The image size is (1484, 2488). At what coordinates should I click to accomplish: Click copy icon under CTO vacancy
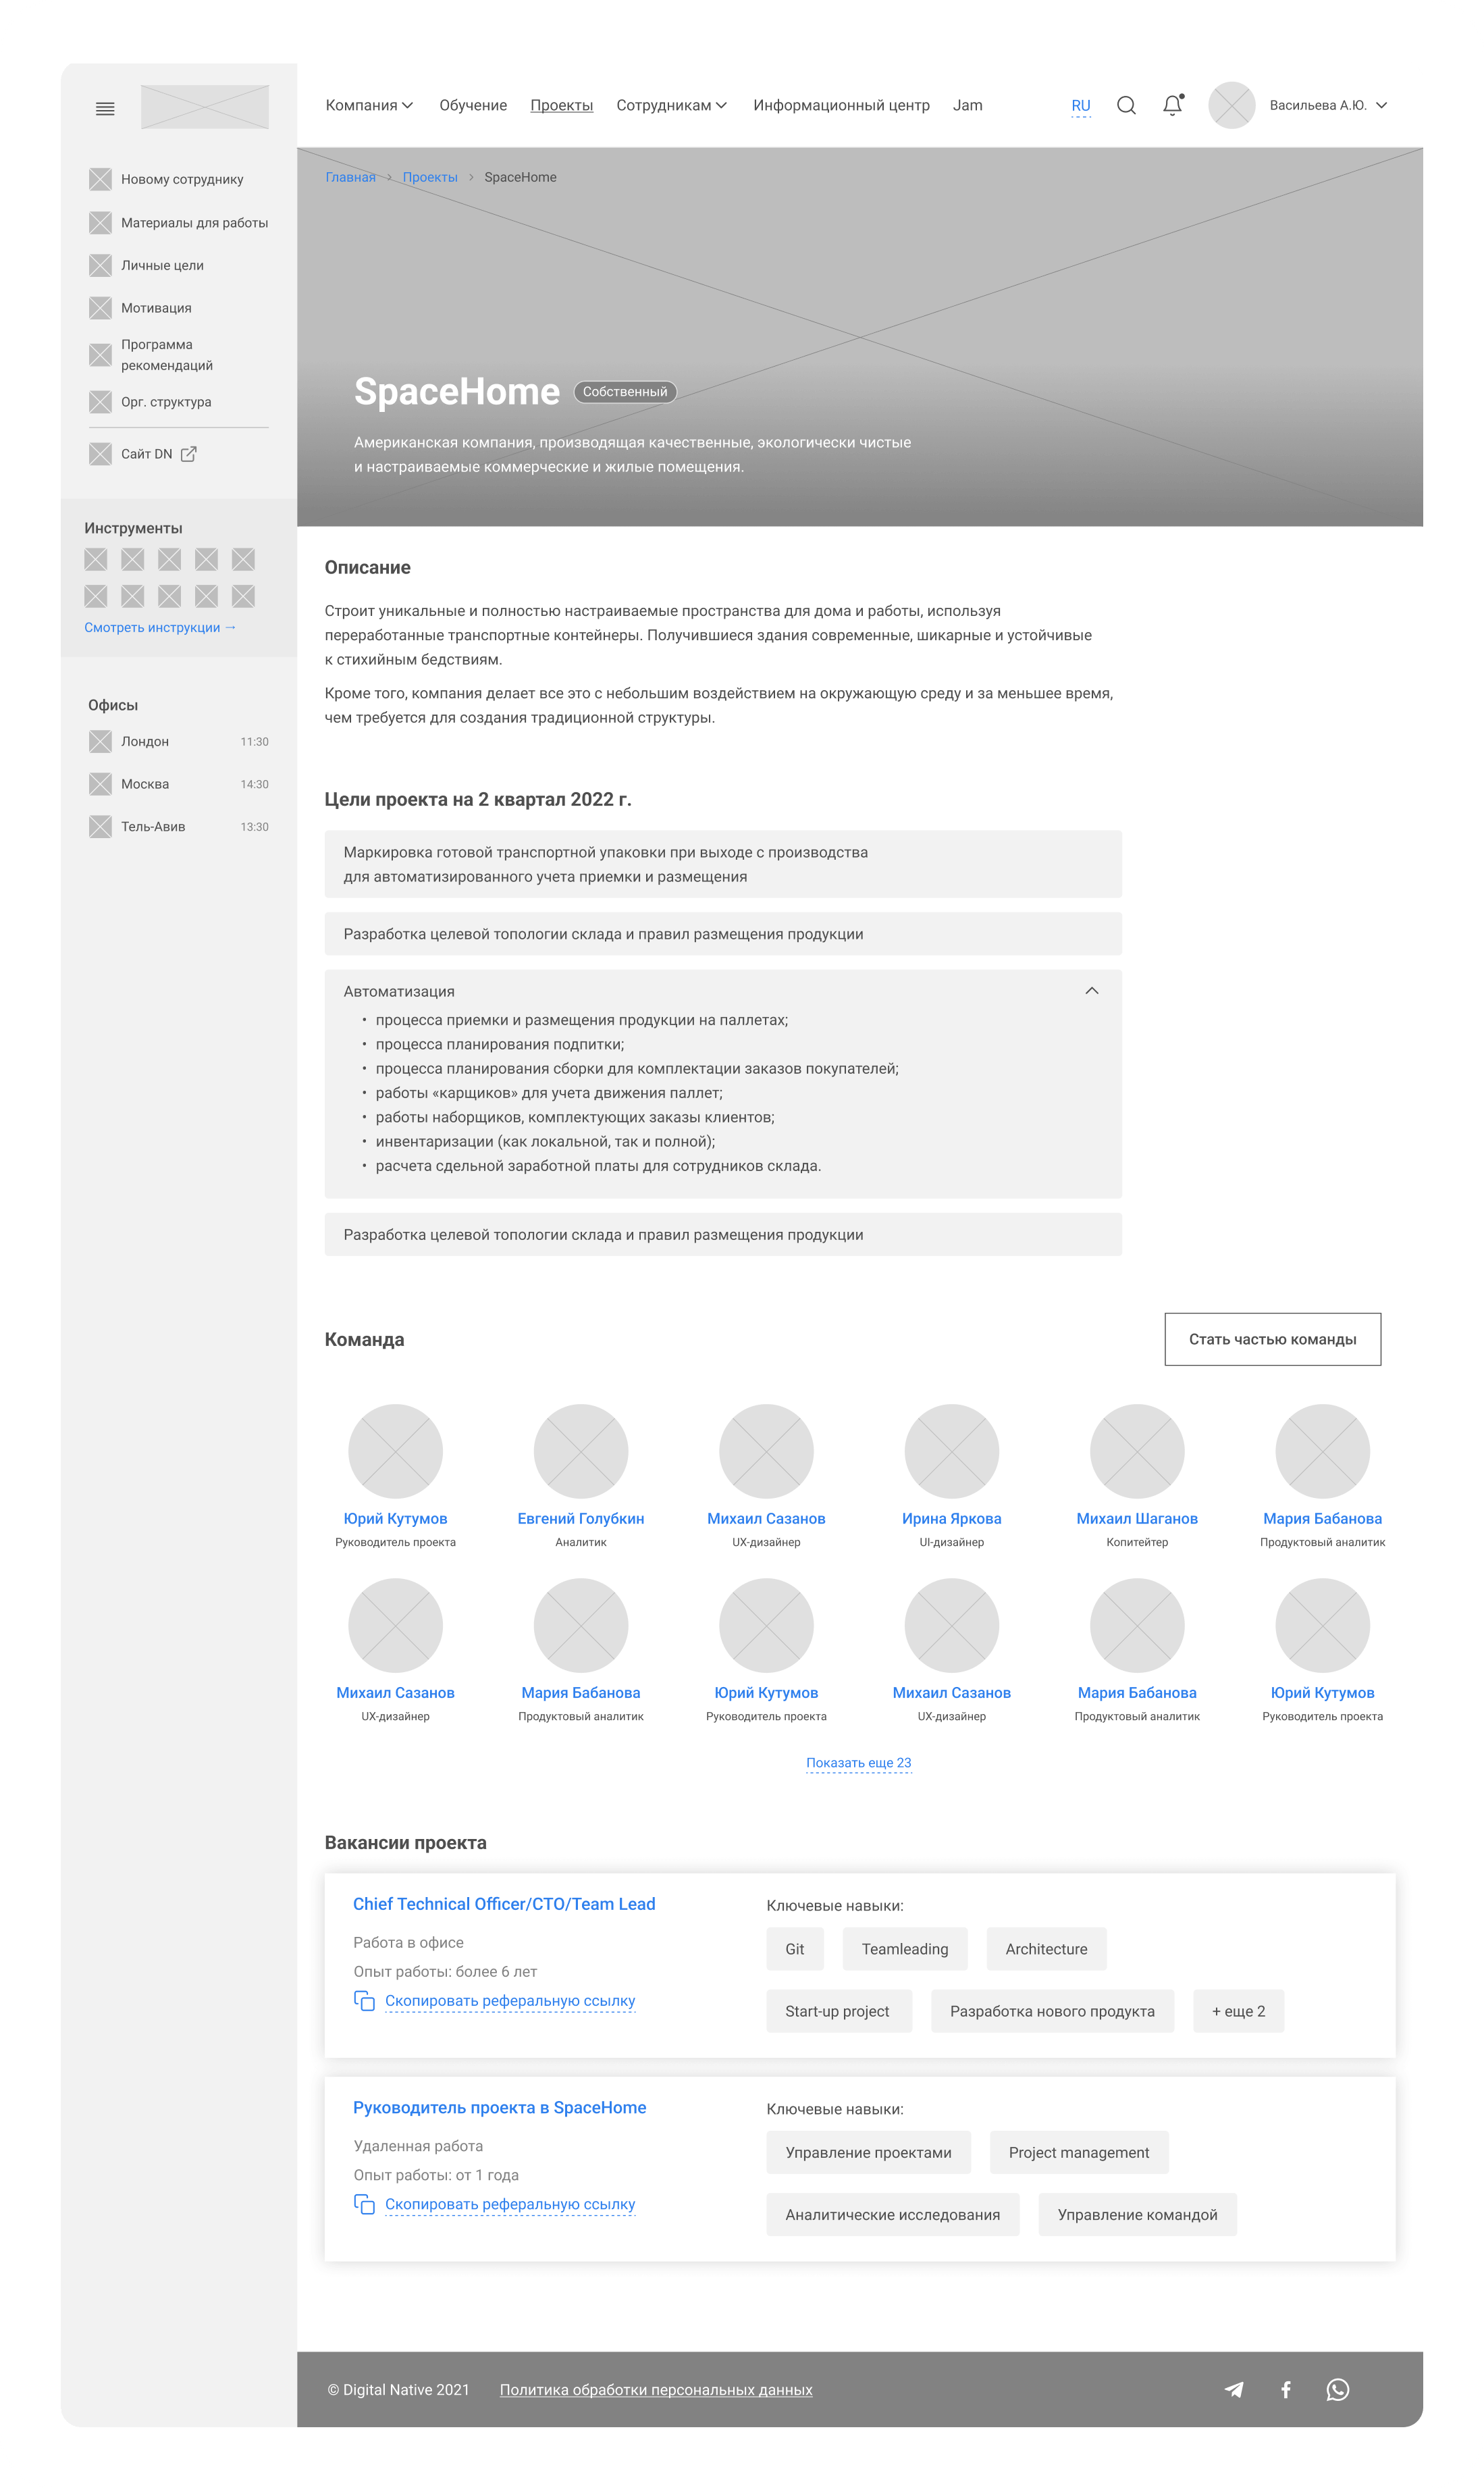click(364, 2001)
